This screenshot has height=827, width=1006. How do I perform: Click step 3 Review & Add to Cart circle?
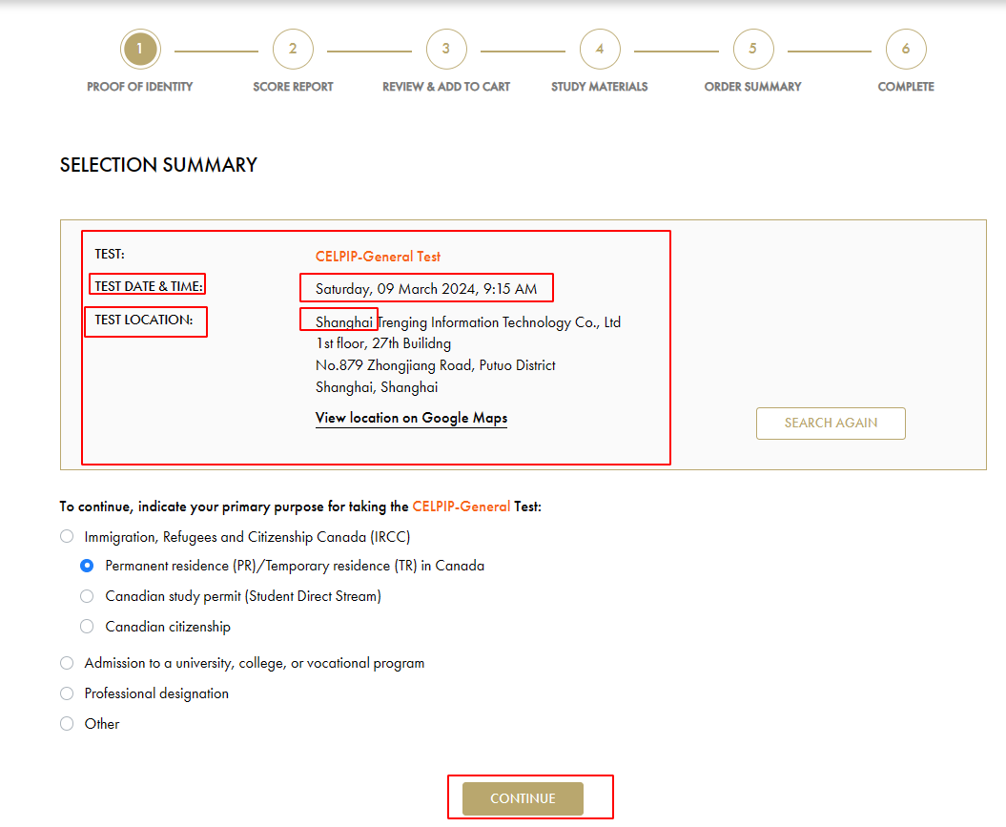[x=446, y=49]
